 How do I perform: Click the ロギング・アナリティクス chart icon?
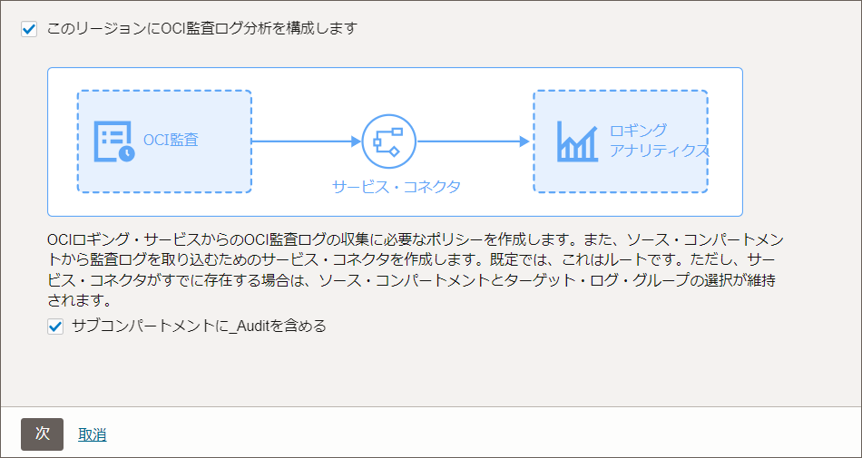[577, 141]
